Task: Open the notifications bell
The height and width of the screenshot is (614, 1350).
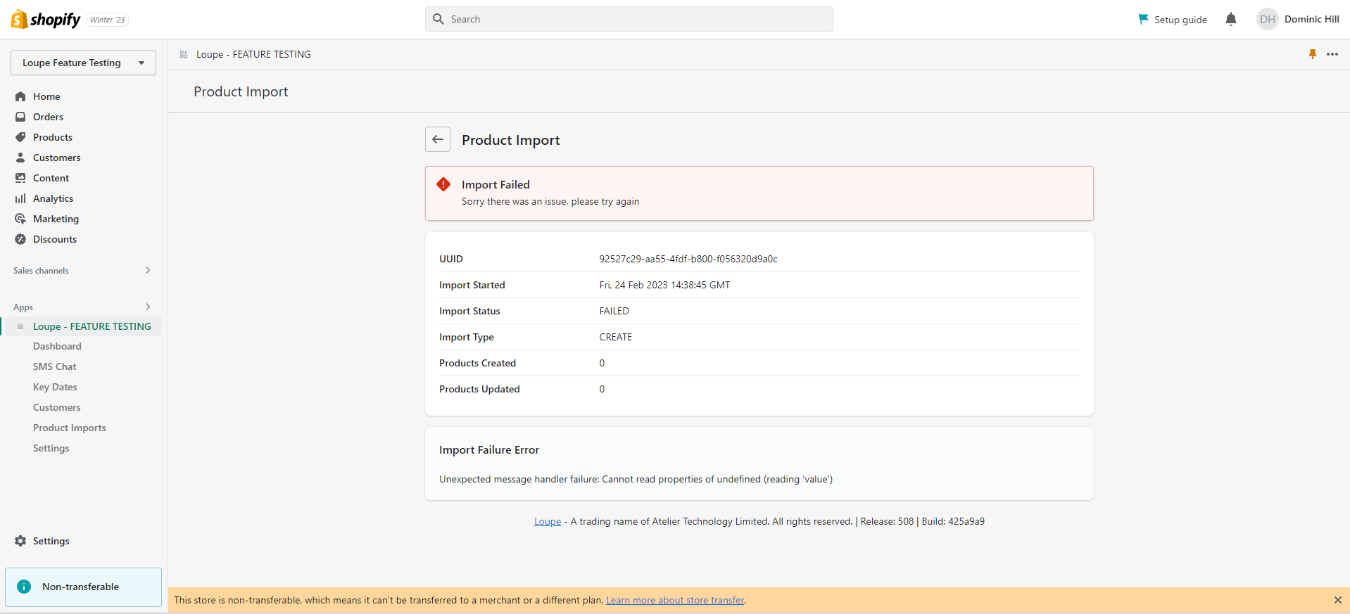Action: coord(1230,19)
